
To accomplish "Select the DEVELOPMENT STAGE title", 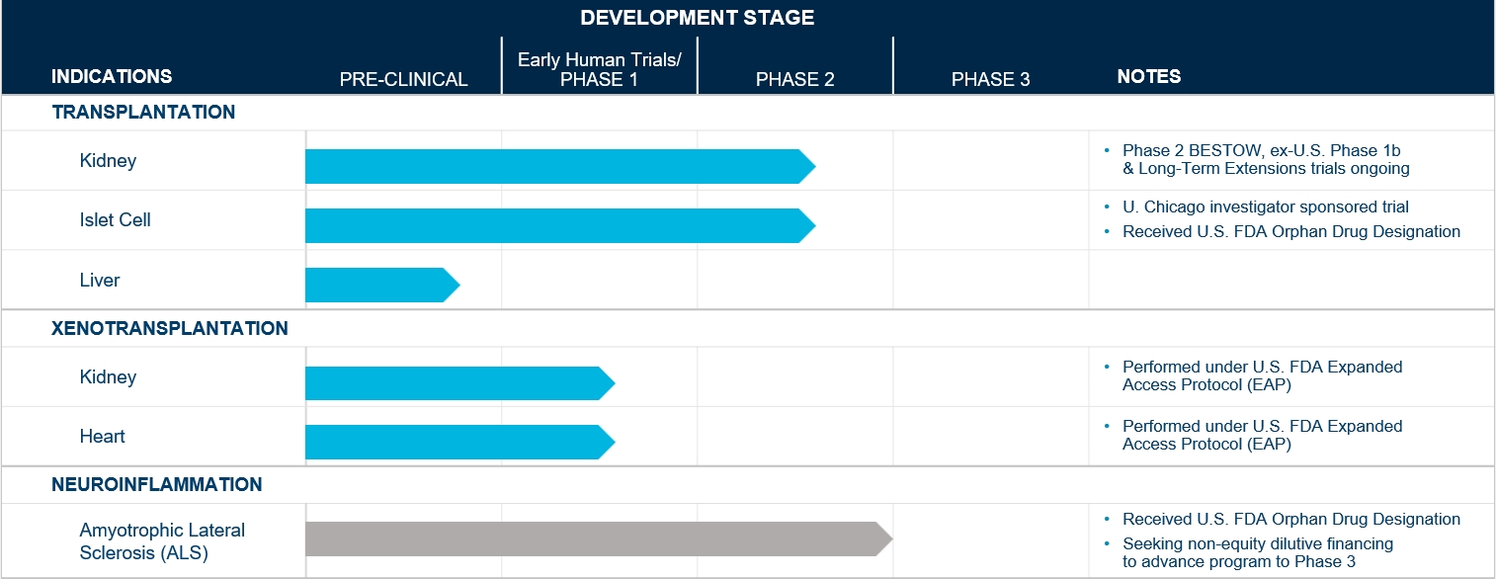I will click(x=697, y=19).
